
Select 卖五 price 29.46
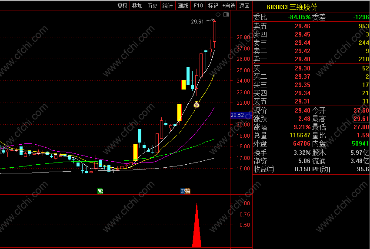[x=303, y=26]
